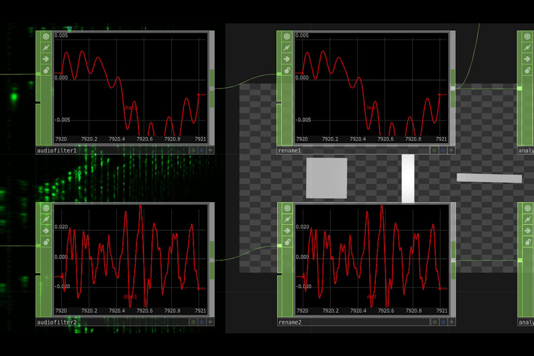The image size is (534, 356).
Task: Click the blue display flag under audiofilter2
Action: tap(202, 322)
